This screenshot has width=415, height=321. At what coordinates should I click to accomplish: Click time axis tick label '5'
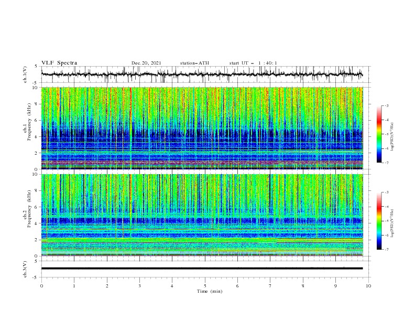pos(205,286)
